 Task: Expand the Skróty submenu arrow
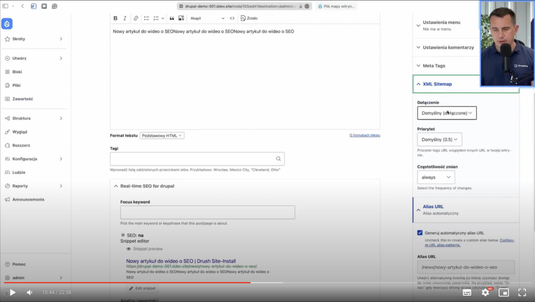click(x=61, y=39)
